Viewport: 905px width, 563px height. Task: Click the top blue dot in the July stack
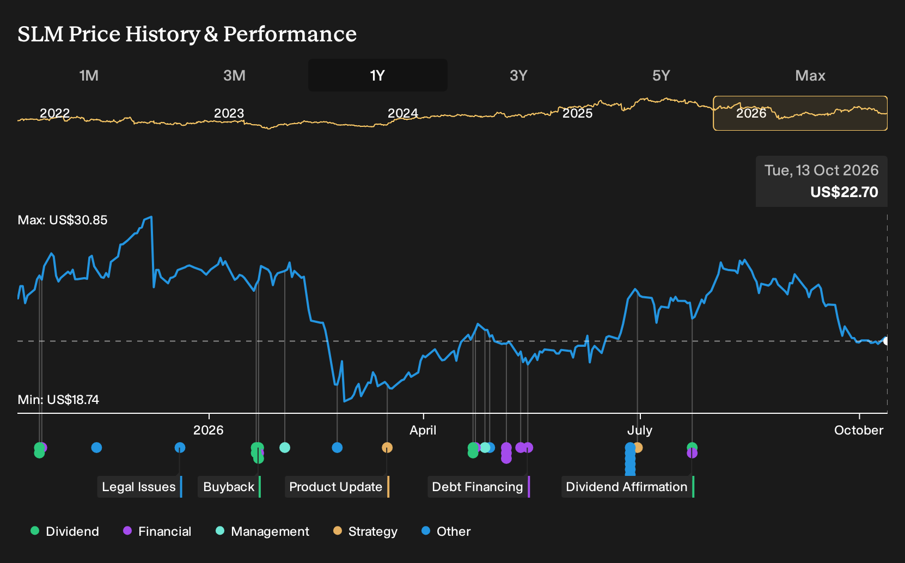point(630,448)
